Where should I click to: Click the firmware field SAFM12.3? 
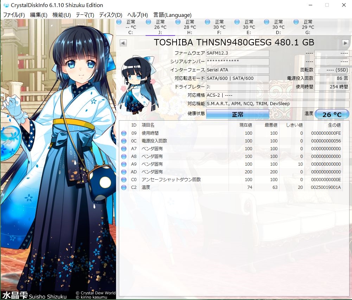tap(237, 53)
